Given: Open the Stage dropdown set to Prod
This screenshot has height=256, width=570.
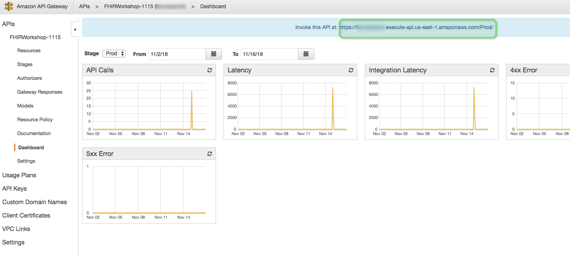Looking at the screenshot, I should point(114,53).
